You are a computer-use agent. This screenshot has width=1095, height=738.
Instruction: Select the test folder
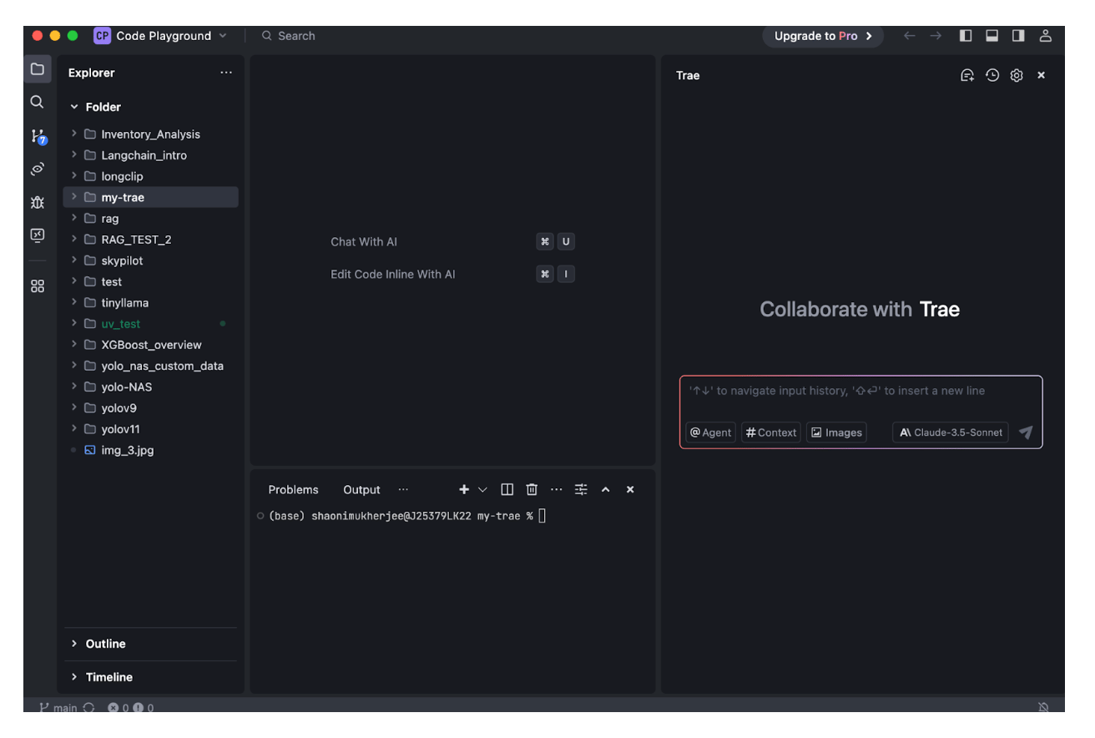pyautogui.click(x=150, y=281)
